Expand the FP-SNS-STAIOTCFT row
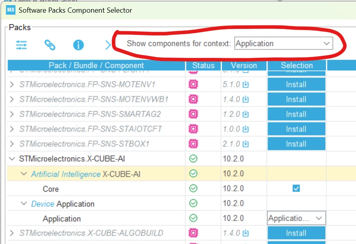 [12, 129]
